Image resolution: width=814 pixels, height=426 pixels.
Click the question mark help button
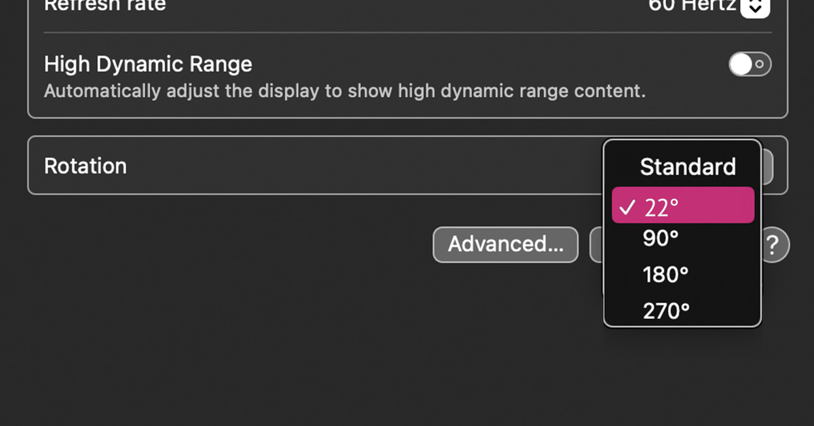[x=775, y=245]
